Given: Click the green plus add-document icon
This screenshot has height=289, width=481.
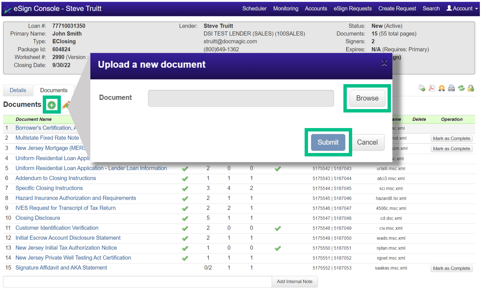Looking at the screenshot, I should tap(52, 105).
